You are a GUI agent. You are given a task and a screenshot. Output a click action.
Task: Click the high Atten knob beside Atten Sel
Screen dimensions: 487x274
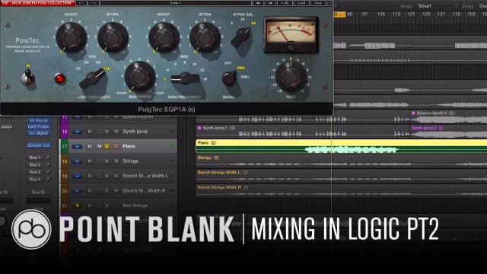(x=205, y=37)
